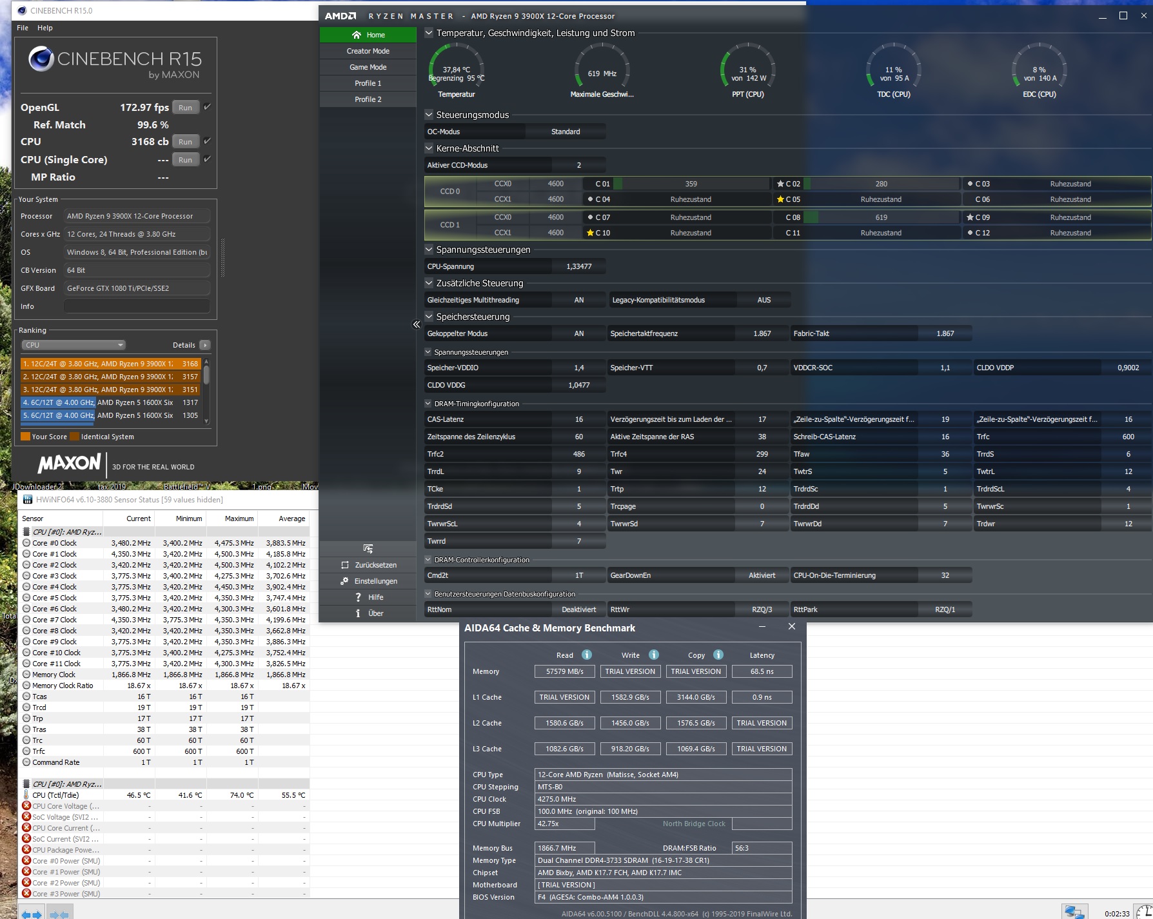Open the File menu in Cinebench

[23, 28]
